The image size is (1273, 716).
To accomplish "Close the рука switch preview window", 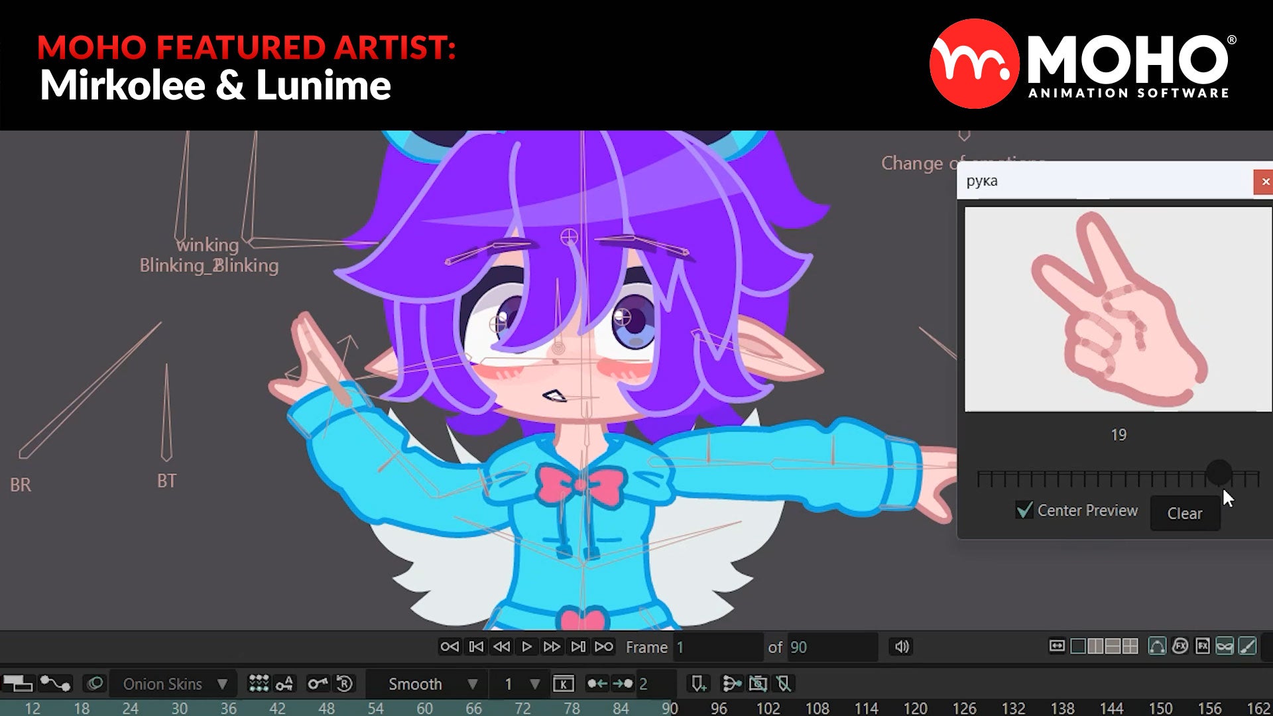I will point(1264,182).
